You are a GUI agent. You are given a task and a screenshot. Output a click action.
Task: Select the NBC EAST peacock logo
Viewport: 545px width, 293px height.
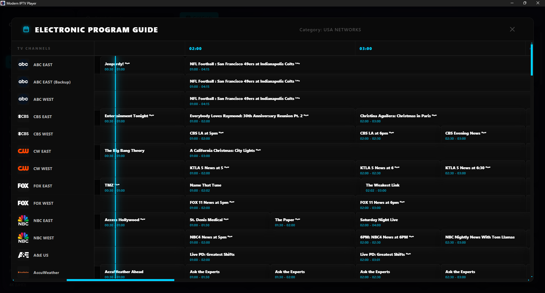click(23, 220)
